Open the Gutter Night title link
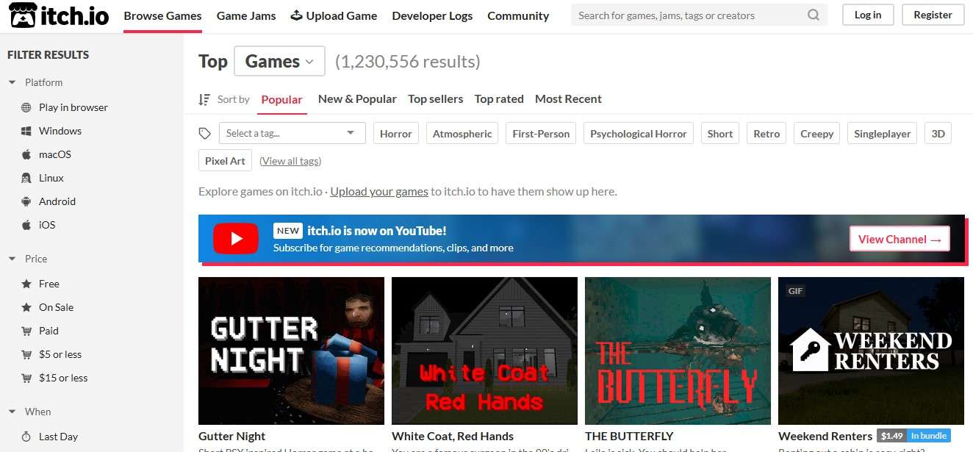This screenshot has width=973, height=452. 232,436
